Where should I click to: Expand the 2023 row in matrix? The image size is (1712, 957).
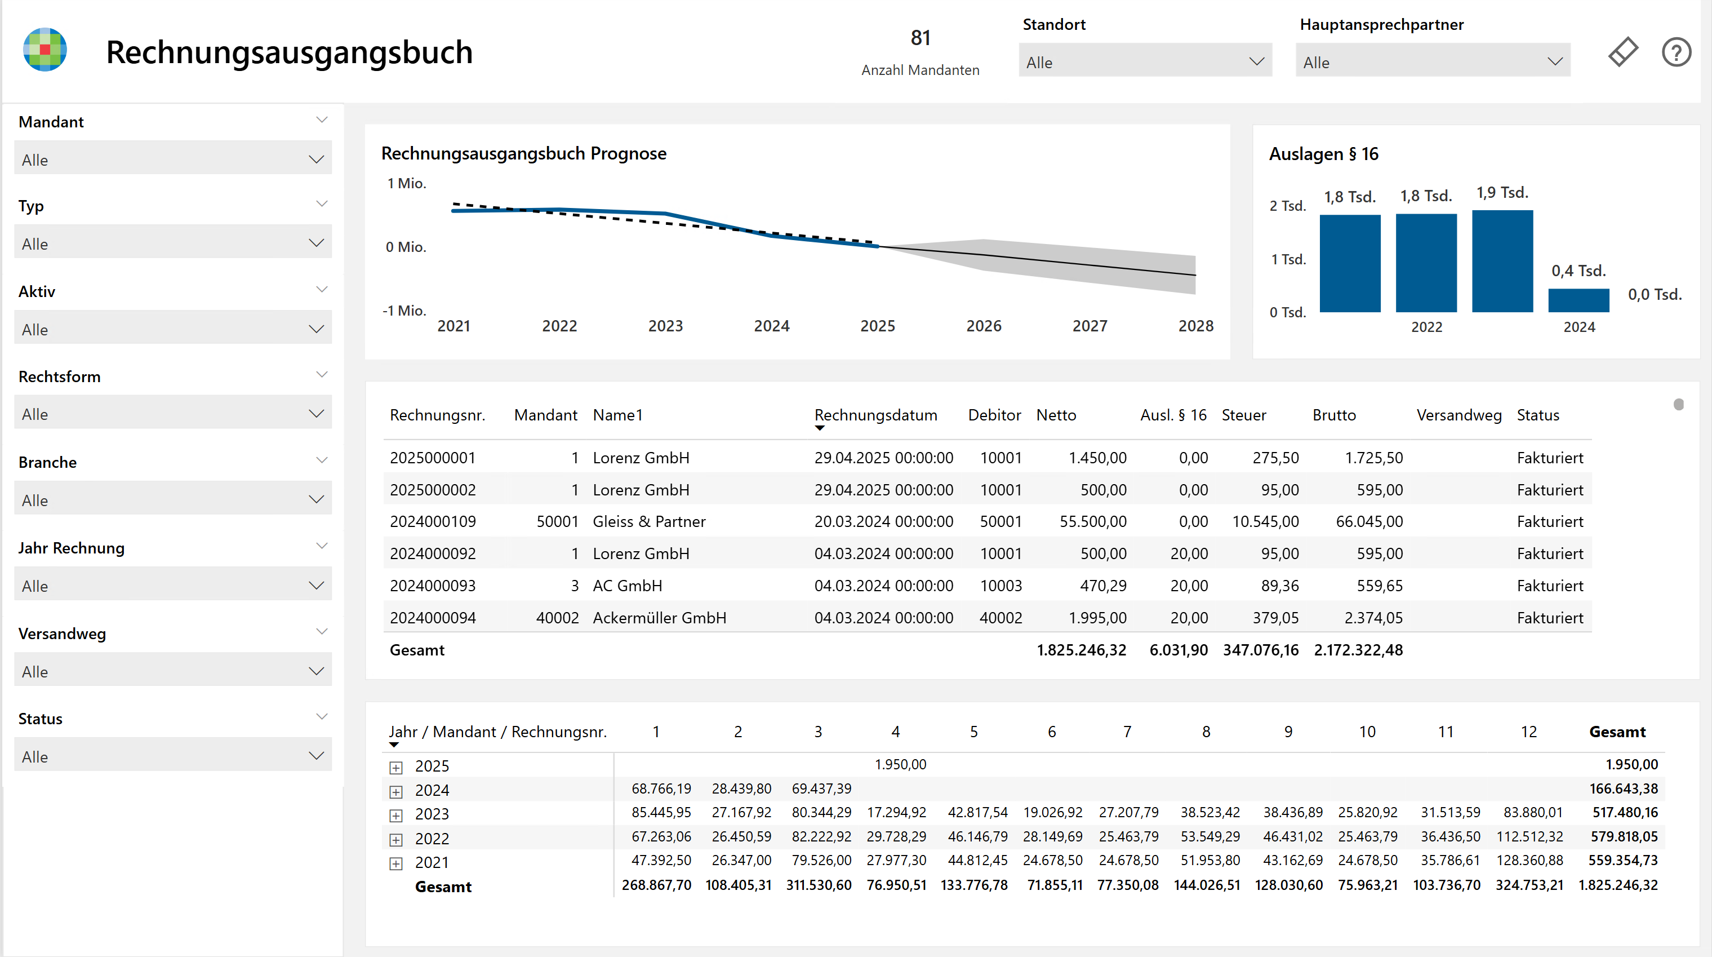(x=396, y=816)
